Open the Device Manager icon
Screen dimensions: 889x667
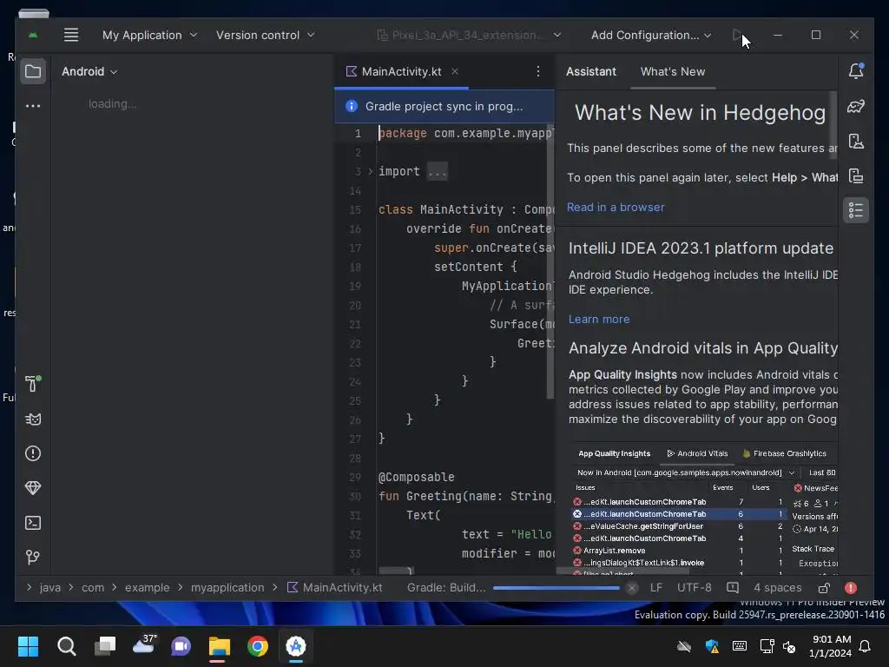pos(855,142)
